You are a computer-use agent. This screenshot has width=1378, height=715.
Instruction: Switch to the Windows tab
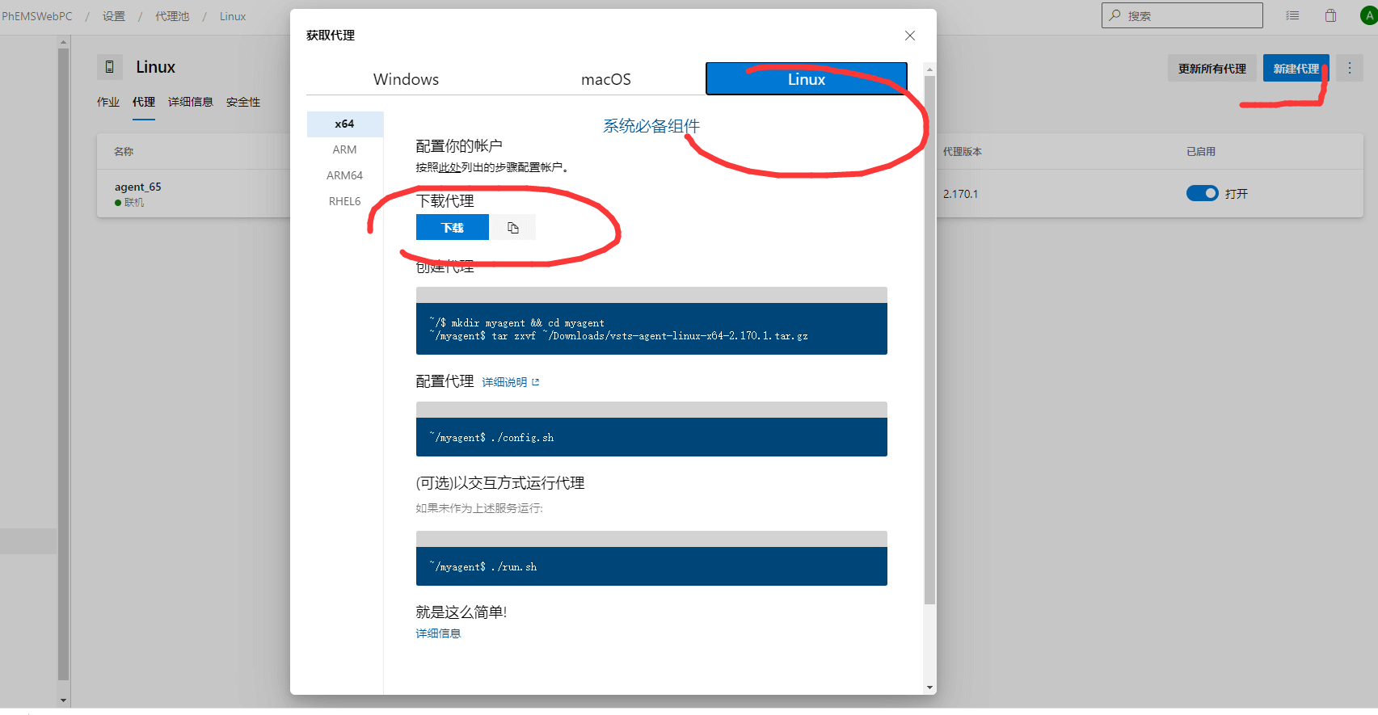[x=406, y=79]
